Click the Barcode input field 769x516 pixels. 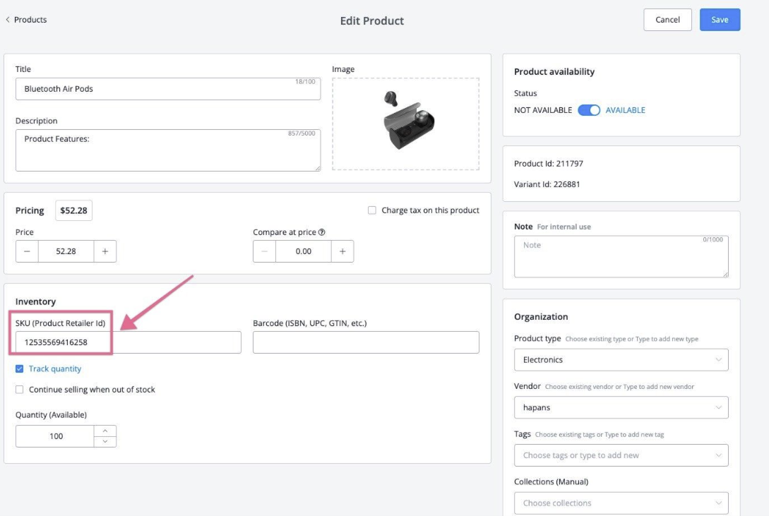point(366,342)
